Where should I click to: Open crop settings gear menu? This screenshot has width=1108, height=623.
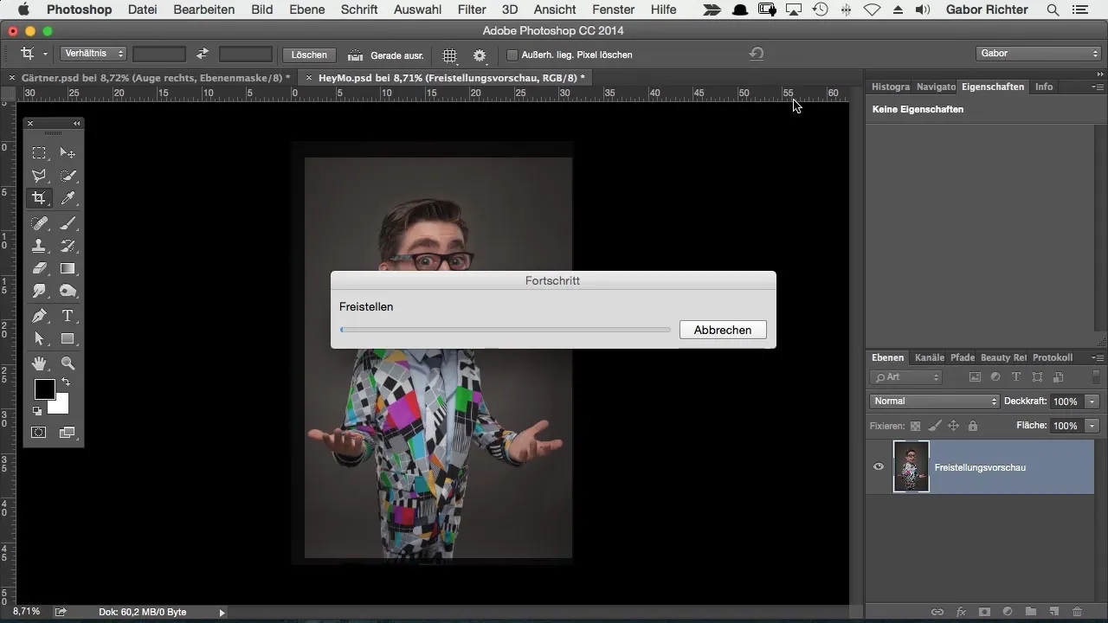[x=480, y=55]
